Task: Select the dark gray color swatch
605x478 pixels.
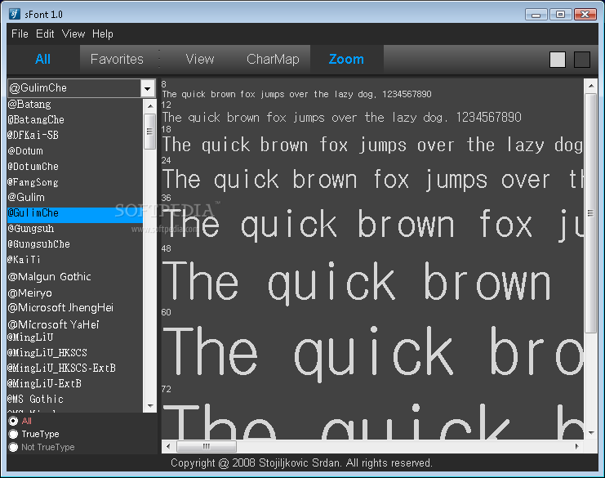Action: pos(582,60)
